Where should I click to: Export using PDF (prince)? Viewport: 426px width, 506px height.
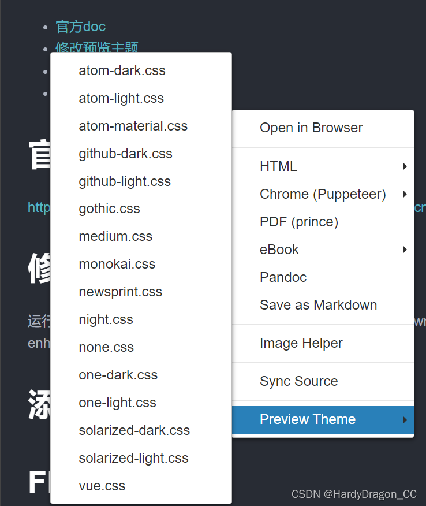[298, 222]
